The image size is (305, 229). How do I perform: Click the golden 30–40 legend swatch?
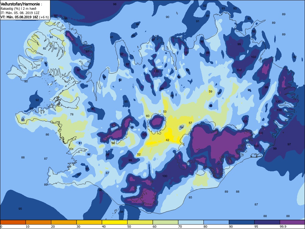point(89,222)
